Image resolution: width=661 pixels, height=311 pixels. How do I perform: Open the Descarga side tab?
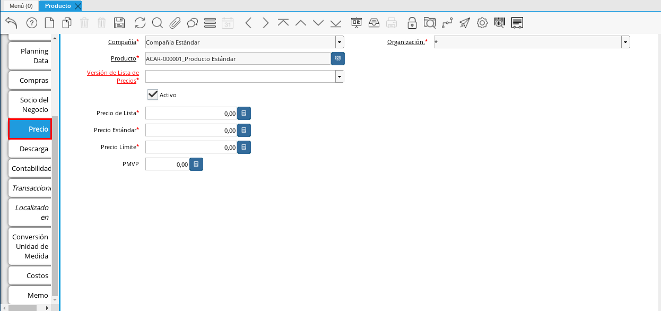31,149
